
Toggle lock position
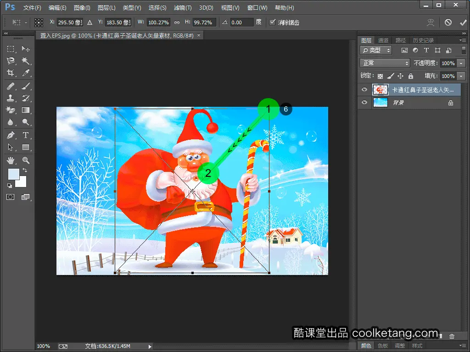coord(400,76)
